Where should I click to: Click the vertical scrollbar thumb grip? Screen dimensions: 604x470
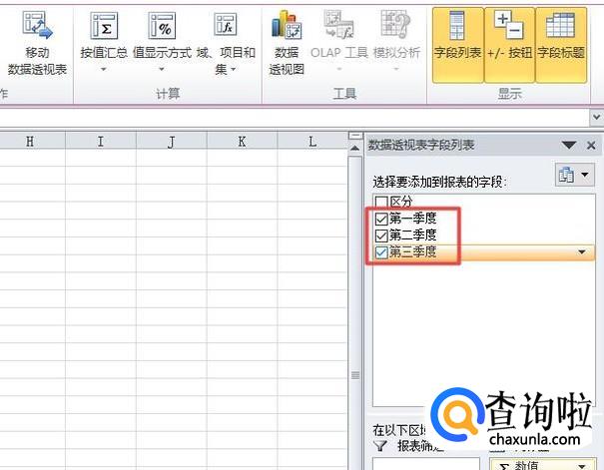tap(355, 375)
